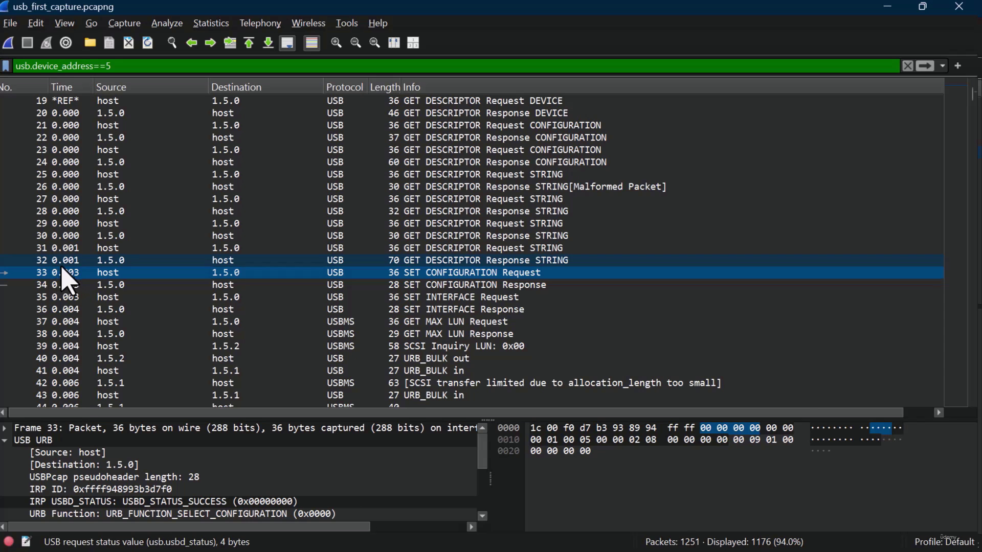Select packet 26 Malformed Packet row
The image size is (982, 552).
pos(472,187)
